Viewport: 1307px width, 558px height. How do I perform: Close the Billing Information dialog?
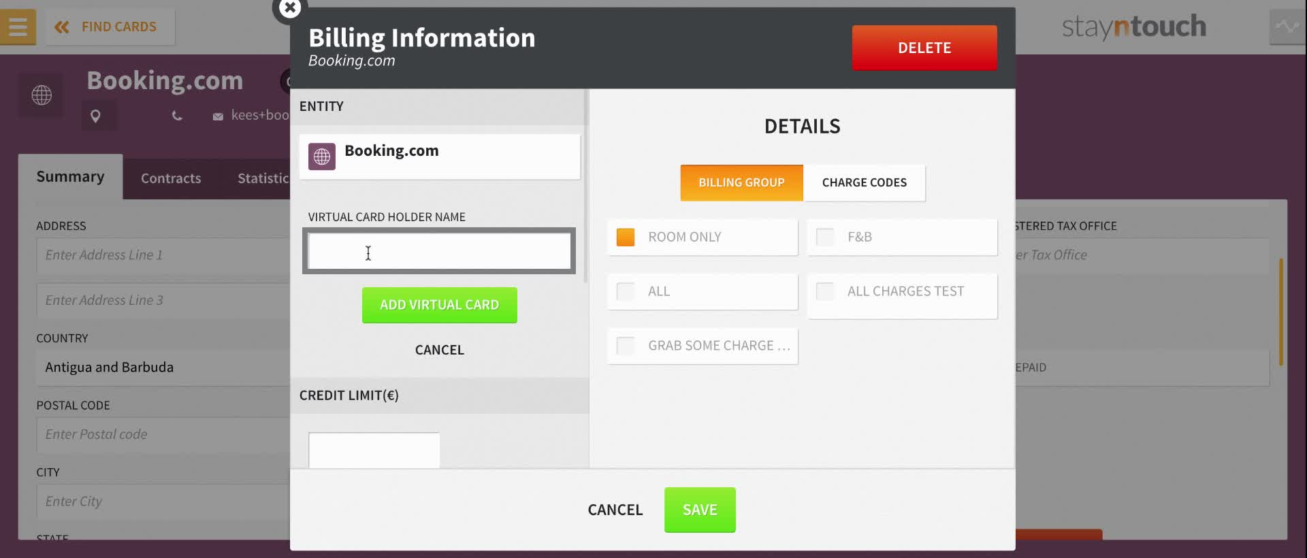[290, 8]
